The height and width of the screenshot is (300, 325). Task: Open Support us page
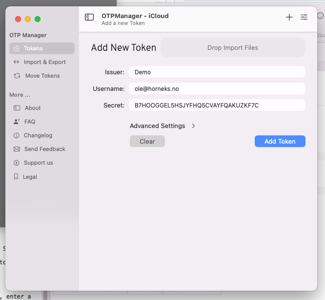(x=42, y=163)
